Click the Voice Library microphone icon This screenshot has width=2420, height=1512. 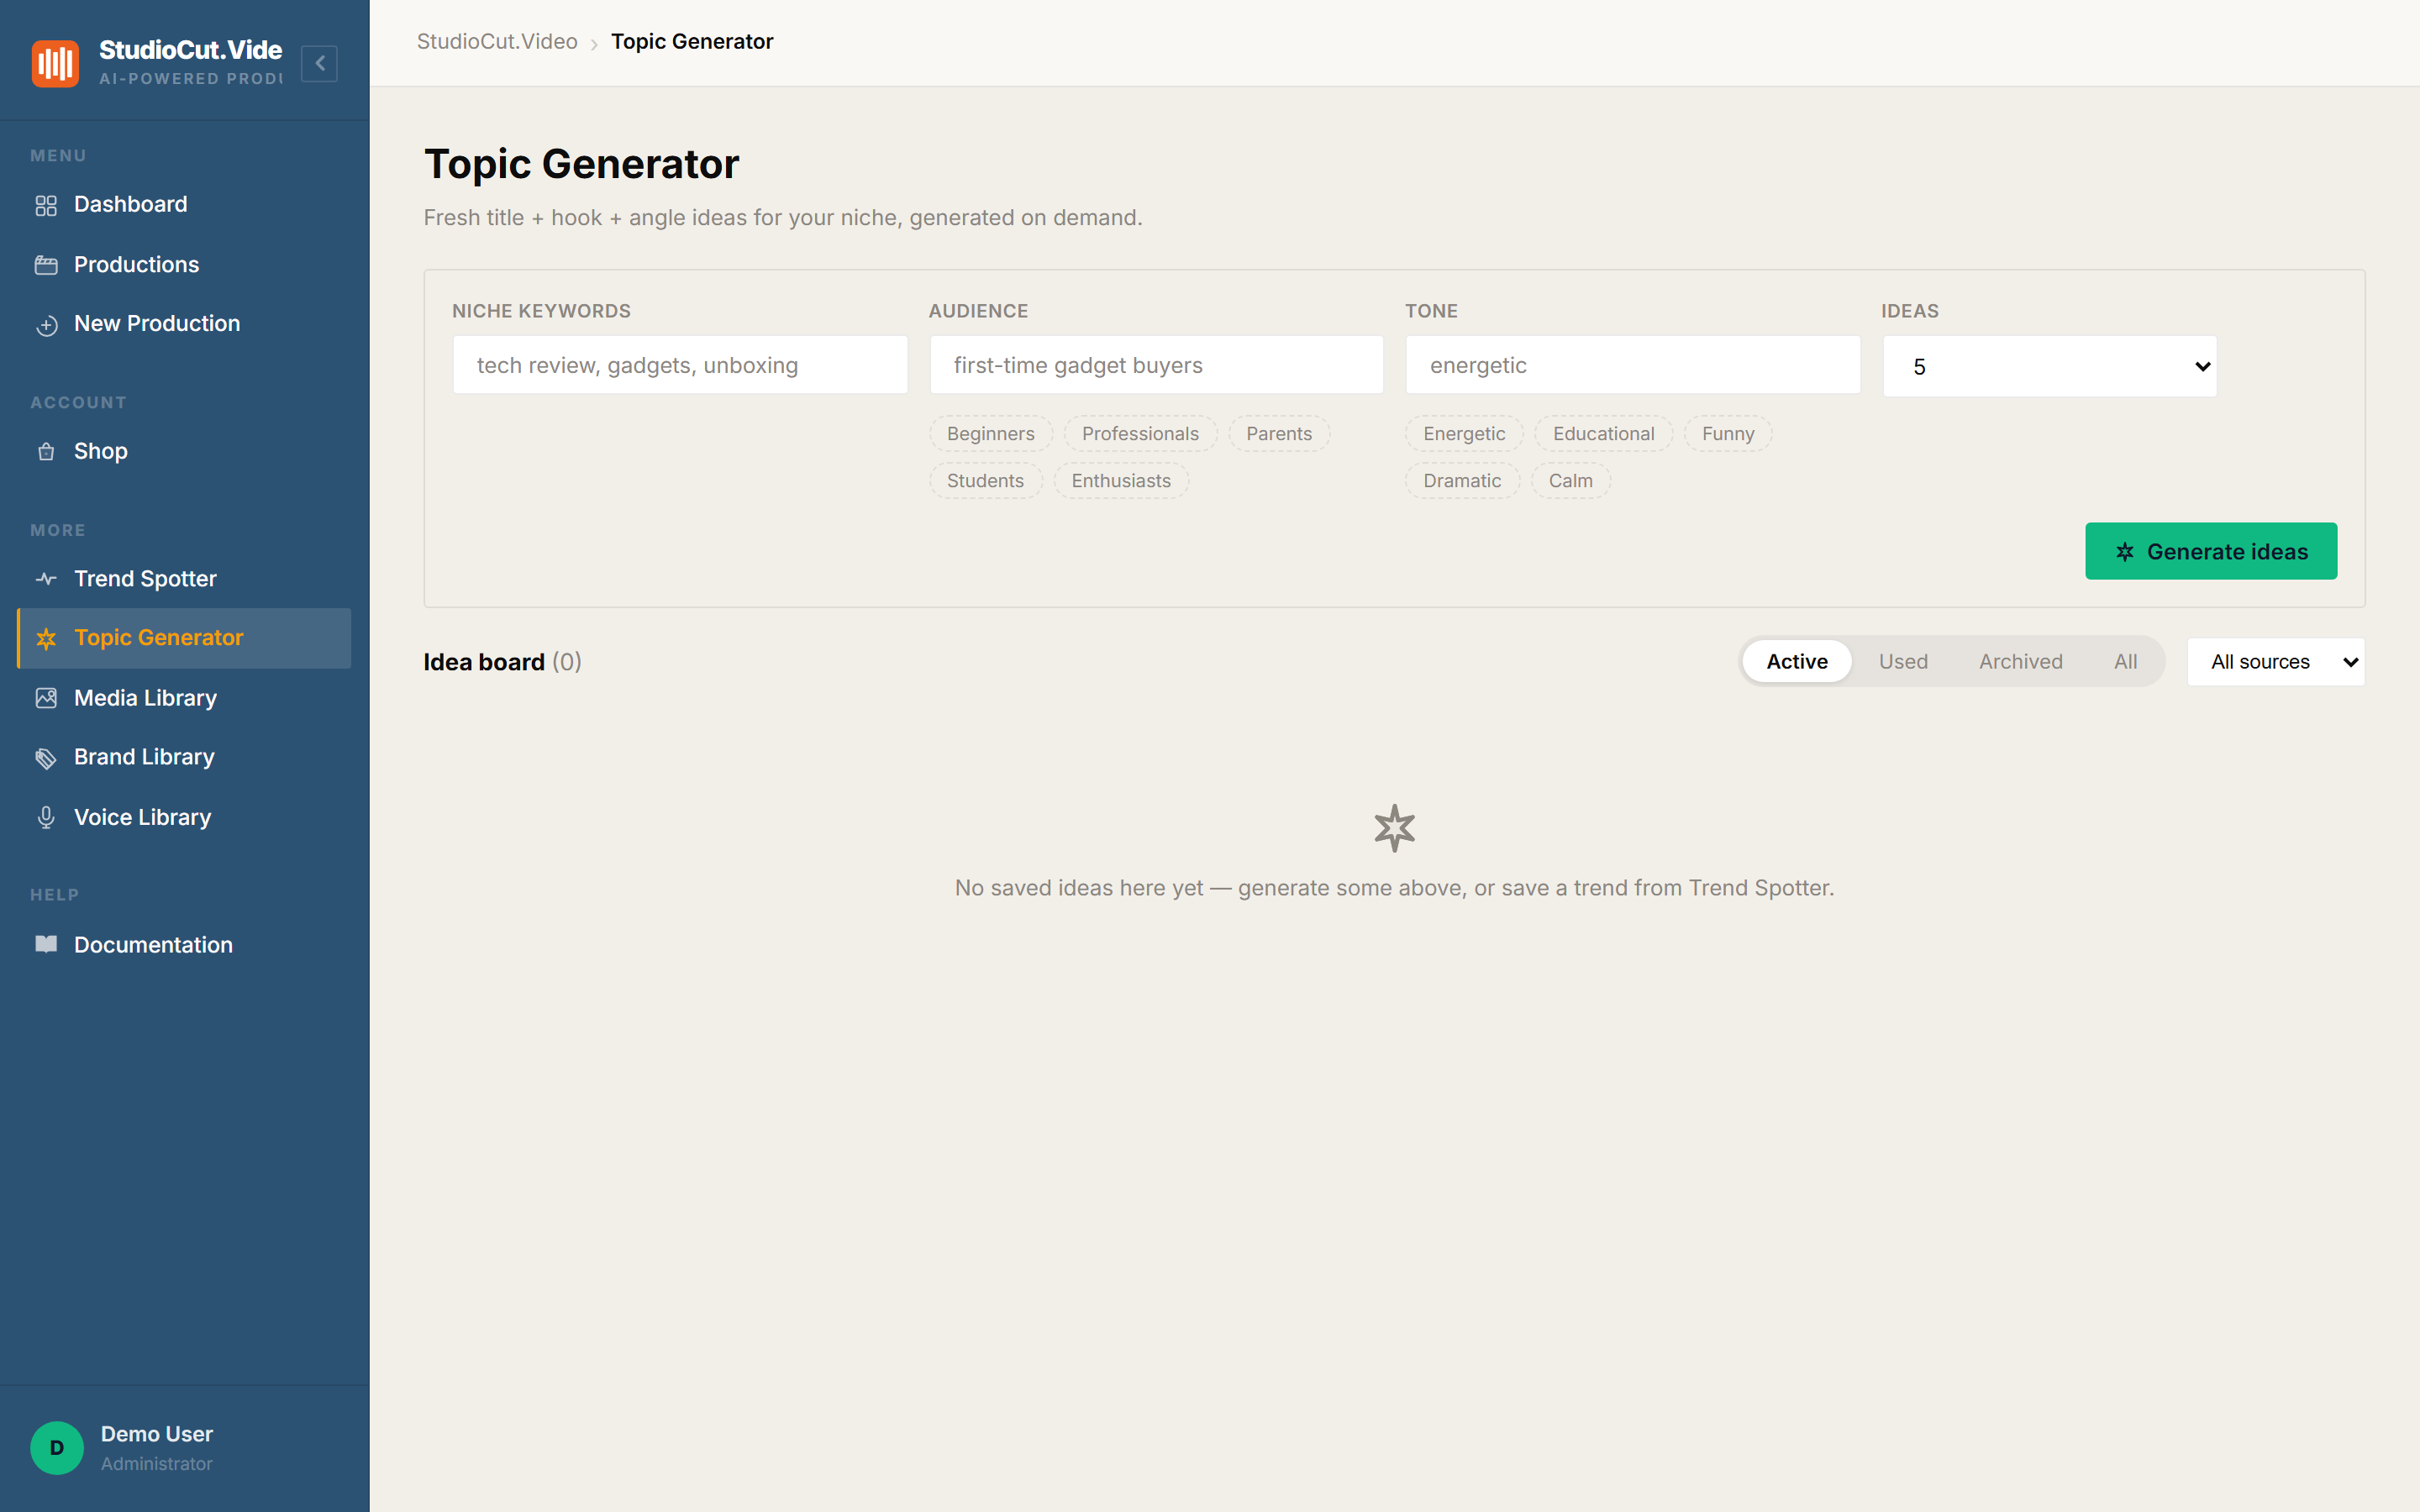(x=46, y=818)
